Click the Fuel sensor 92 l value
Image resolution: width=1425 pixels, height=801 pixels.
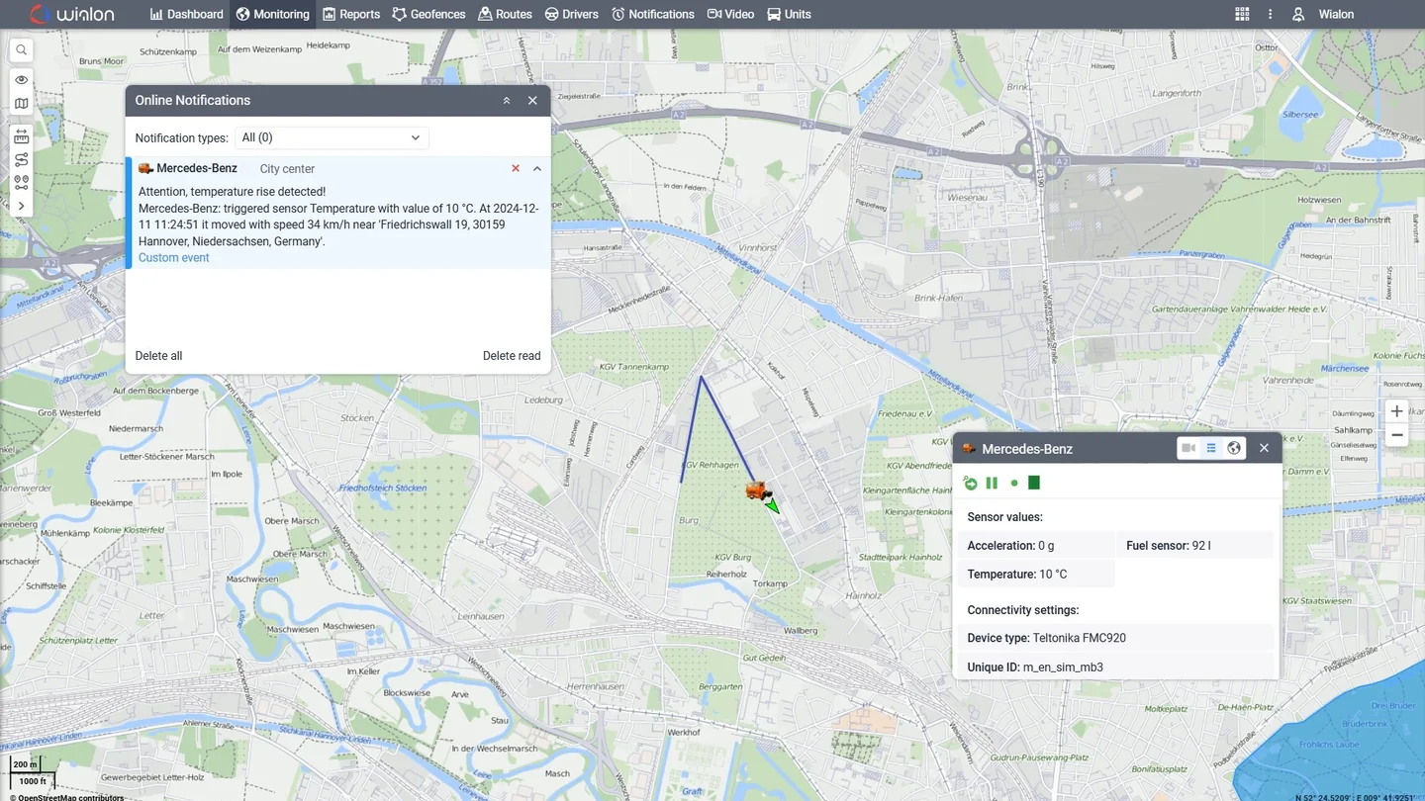[x=1194, y=545]
